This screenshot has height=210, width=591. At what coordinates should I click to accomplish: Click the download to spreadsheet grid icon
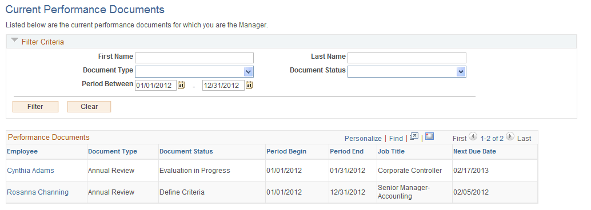click(x=429, y=136)
